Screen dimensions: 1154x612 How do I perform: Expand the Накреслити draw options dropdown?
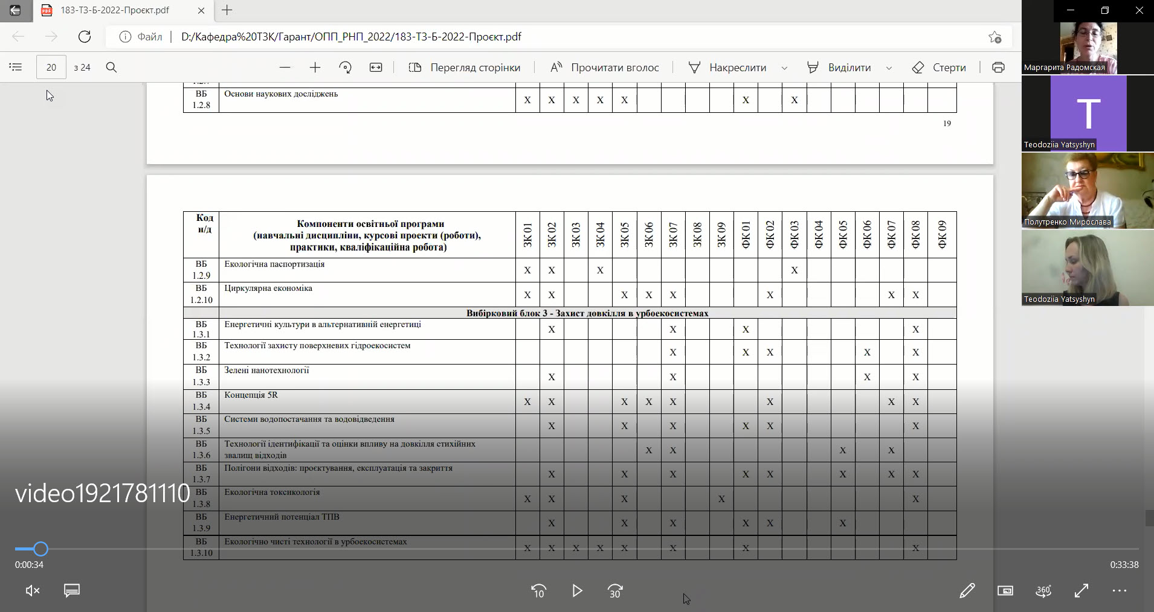tap(784, 68)
